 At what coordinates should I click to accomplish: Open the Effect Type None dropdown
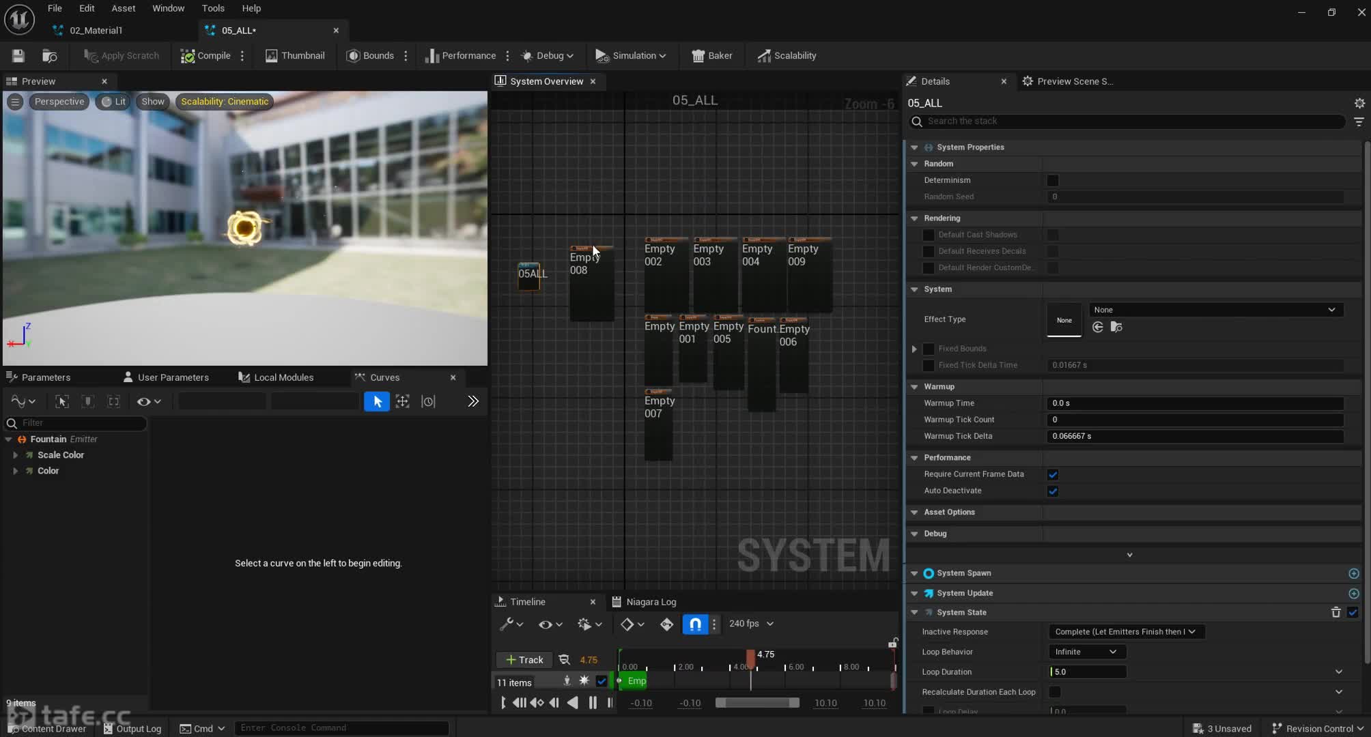coord(1215,310)
